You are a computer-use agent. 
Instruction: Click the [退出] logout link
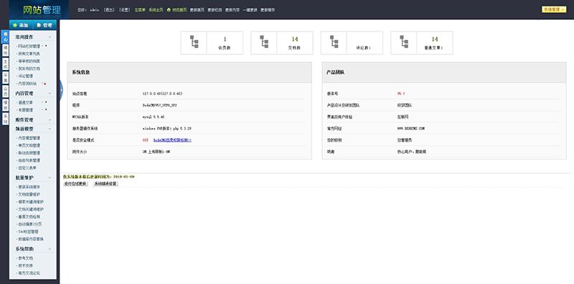109,10
